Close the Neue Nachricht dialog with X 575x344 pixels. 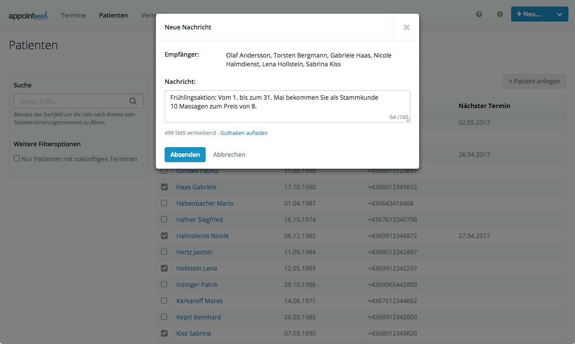pos(406,27)
